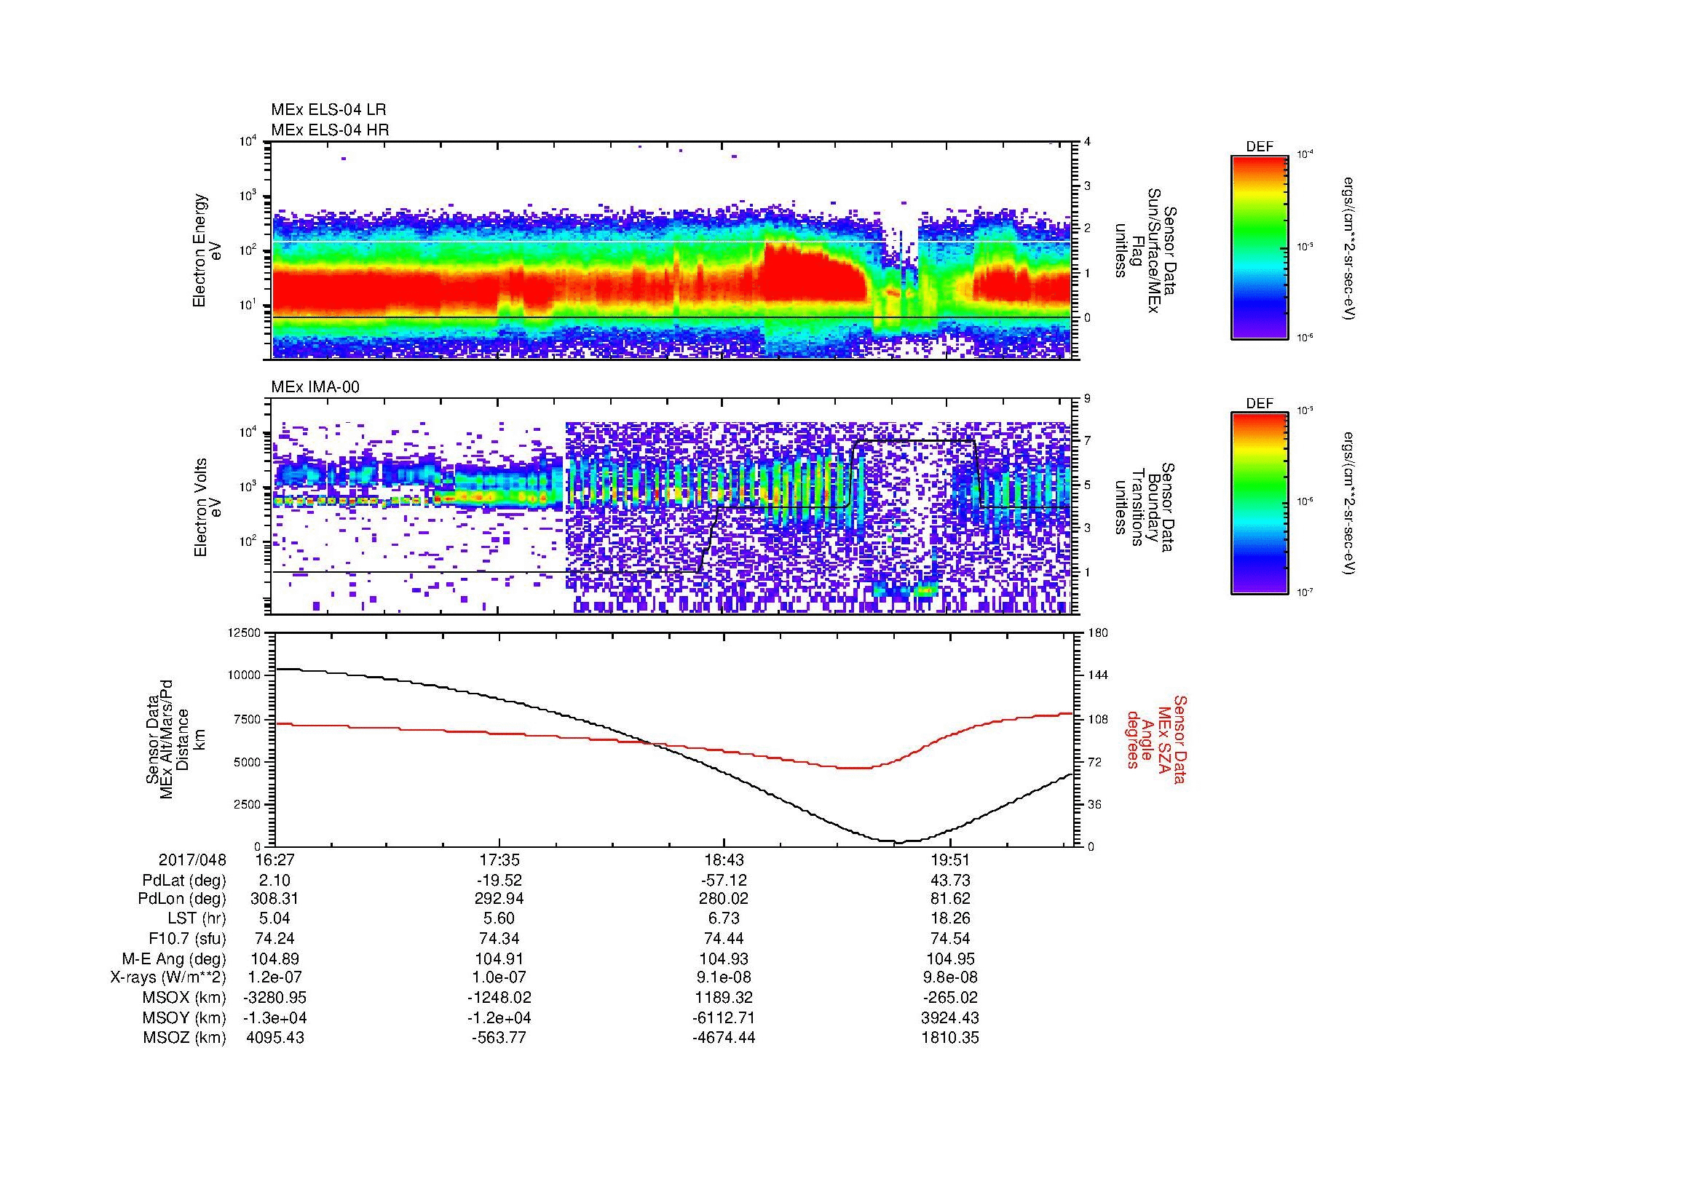Click the red 'MEx SZA Angle degrees' label
The height and width of the screenshot is (1203, 1703).
tap(1156, 739)
